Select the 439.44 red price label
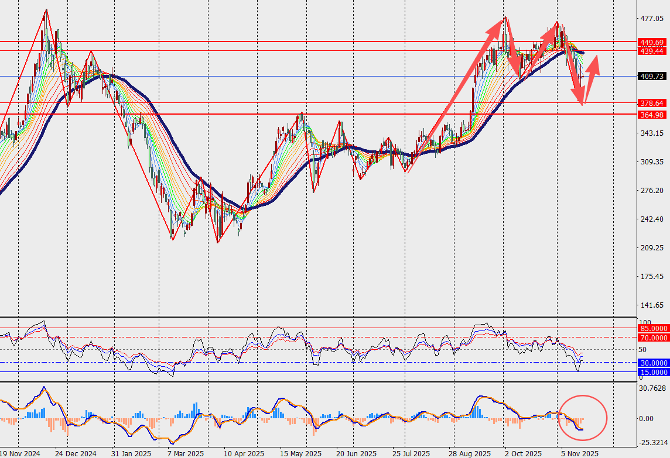 pos(653,51)
